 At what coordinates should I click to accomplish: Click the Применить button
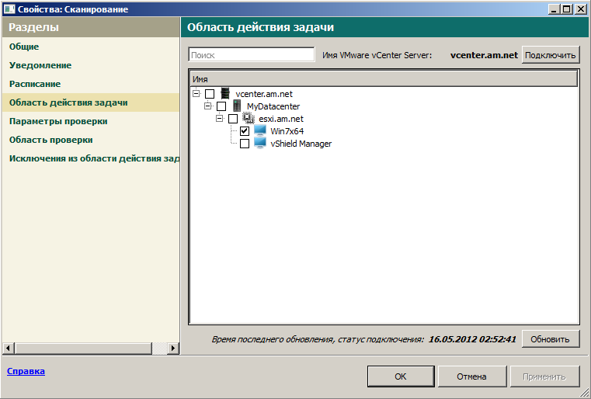(544, 376)
